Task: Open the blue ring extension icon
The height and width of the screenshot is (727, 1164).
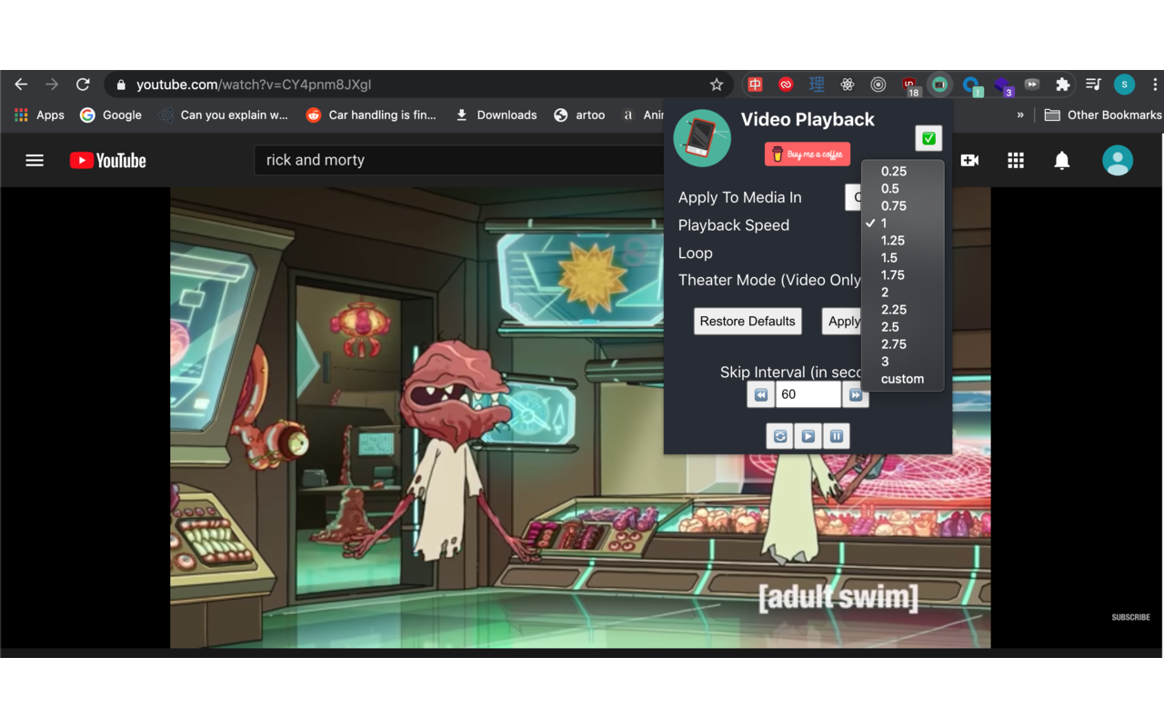Action: click(971, 85)
